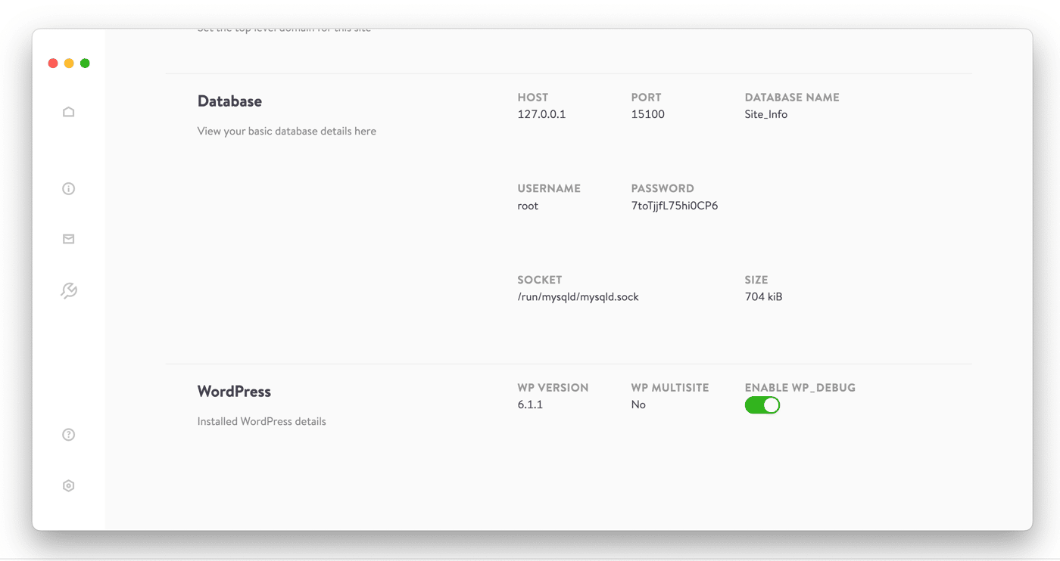Click the yellow minimize window button
This screenshot has height=561, width=1060.
coord(69,64)
